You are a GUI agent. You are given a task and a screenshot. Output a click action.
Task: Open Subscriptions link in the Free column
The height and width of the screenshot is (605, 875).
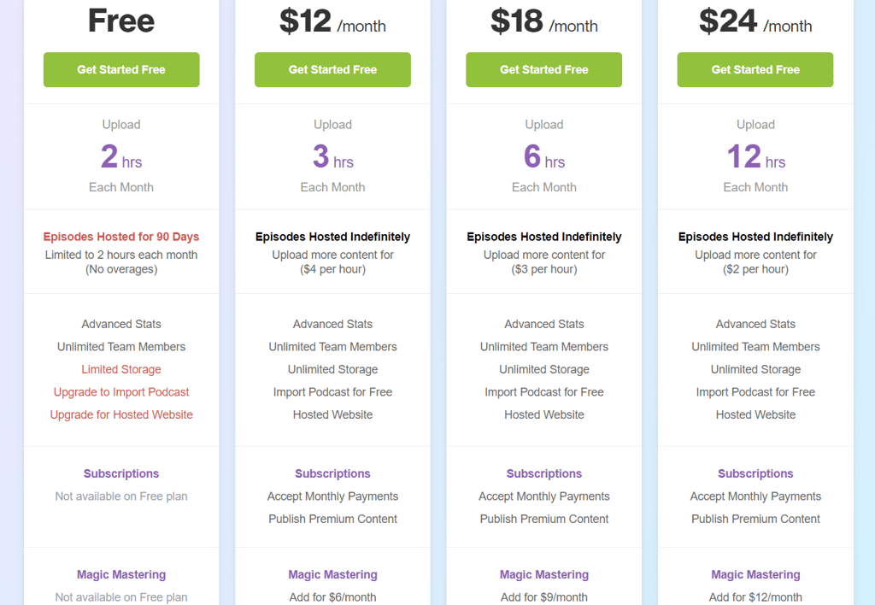tap(121, 474)
